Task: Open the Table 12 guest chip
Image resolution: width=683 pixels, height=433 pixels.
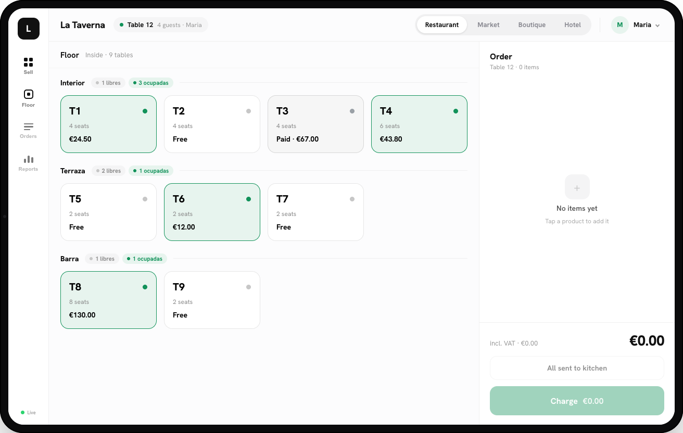Action: pos(160,25)
